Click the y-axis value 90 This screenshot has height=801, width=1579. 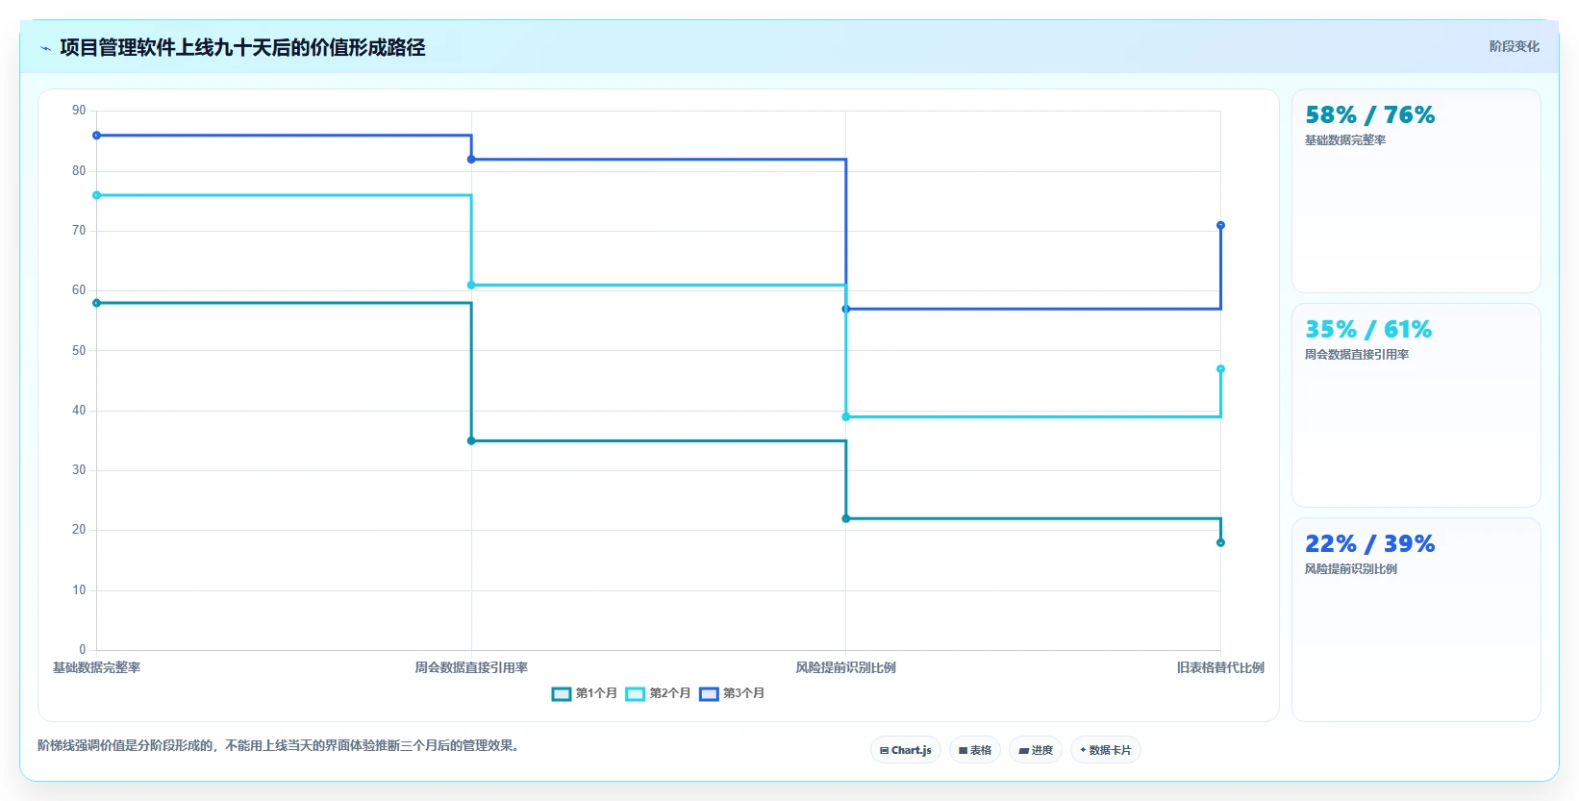[79, 111]
